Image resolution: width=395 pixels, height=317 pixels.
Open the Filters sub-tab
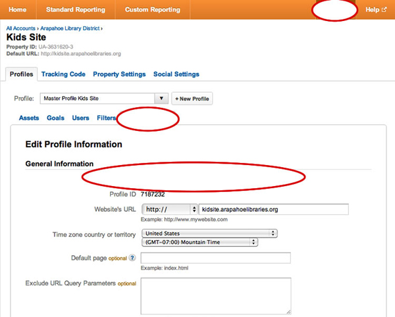(x=106, y=118)
